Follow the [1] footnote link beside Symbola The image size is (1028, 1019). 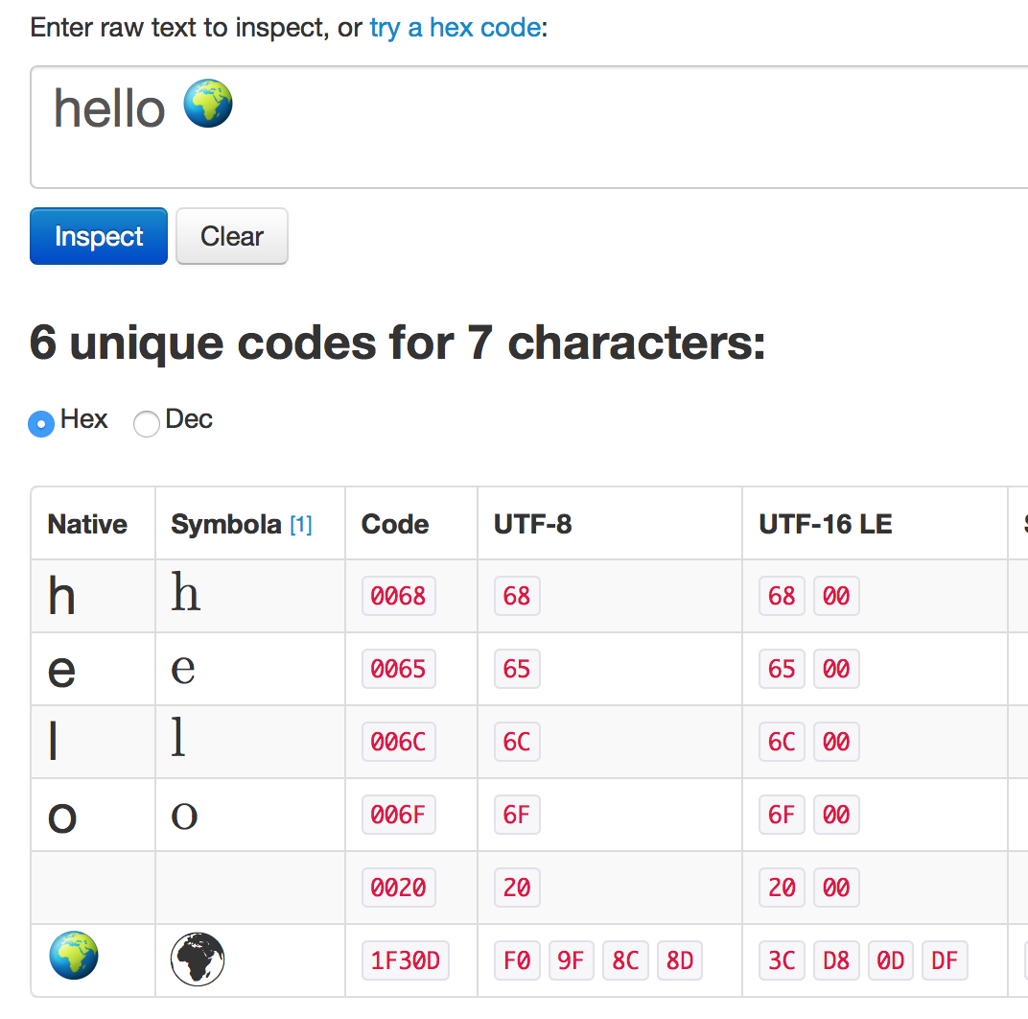(x=301, y=525)
